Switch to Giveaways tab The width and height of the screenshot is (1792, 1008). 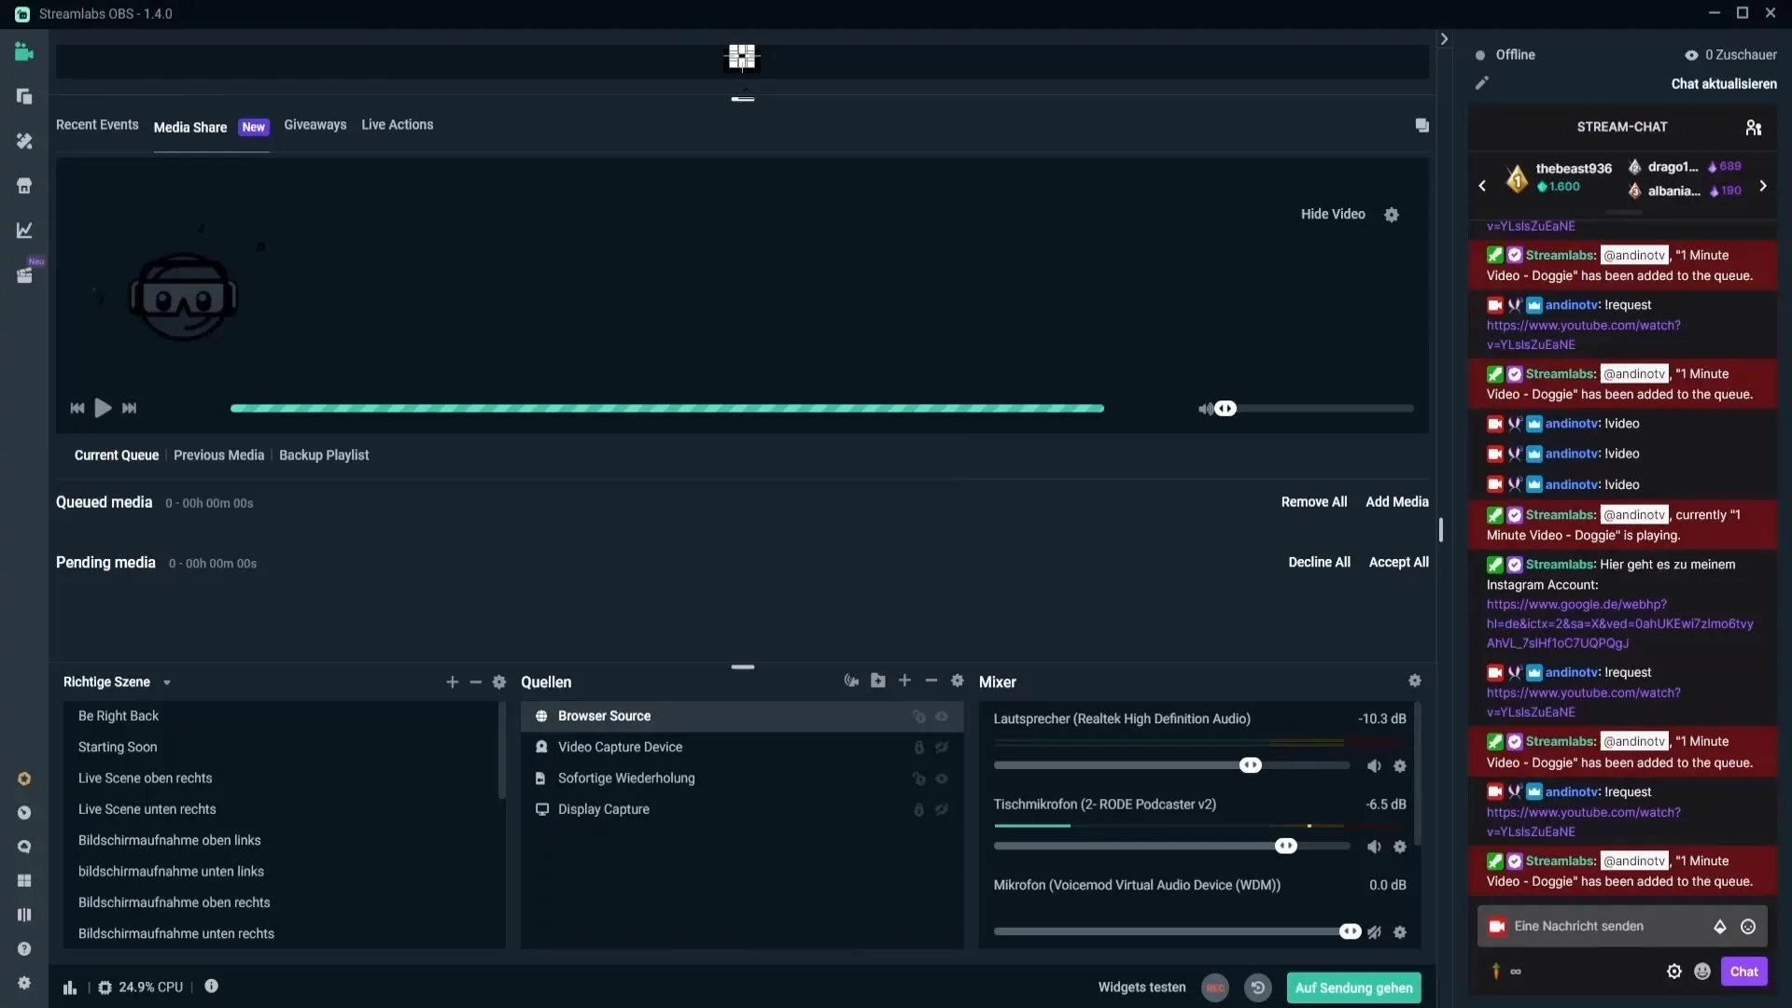[x=315, y=125]
